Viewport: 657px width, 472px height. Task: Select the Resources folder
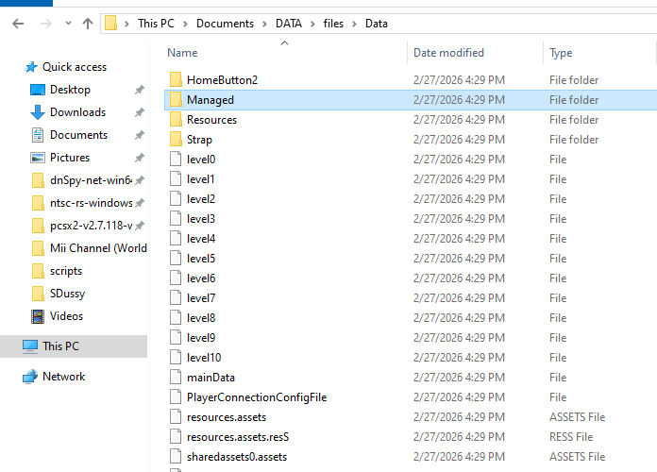211,120
